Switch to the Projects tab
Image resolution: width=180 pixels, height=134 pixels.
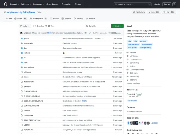[66, 19]
